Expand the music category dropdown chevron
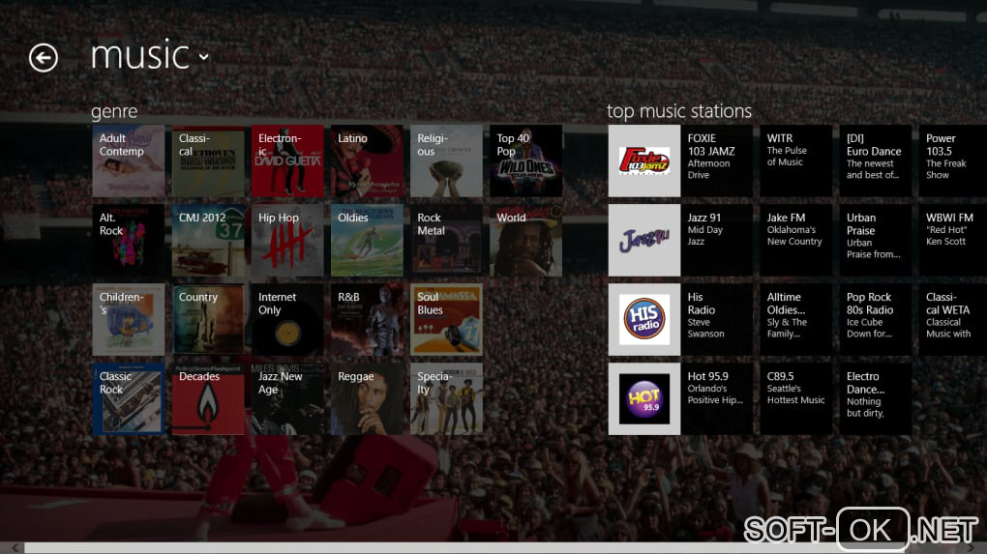The image size is (987, 554). click(x=204, y=57)
